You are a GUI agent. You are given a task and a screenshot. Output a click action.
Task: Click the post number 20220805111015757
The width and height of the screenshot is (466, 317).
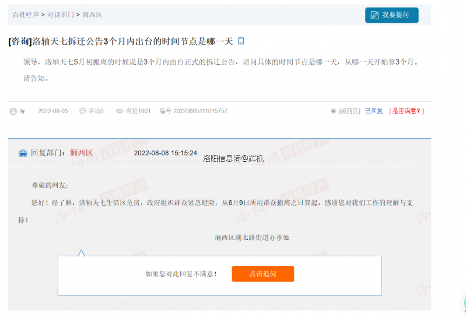pyautogui.click(x=200, y=111)
